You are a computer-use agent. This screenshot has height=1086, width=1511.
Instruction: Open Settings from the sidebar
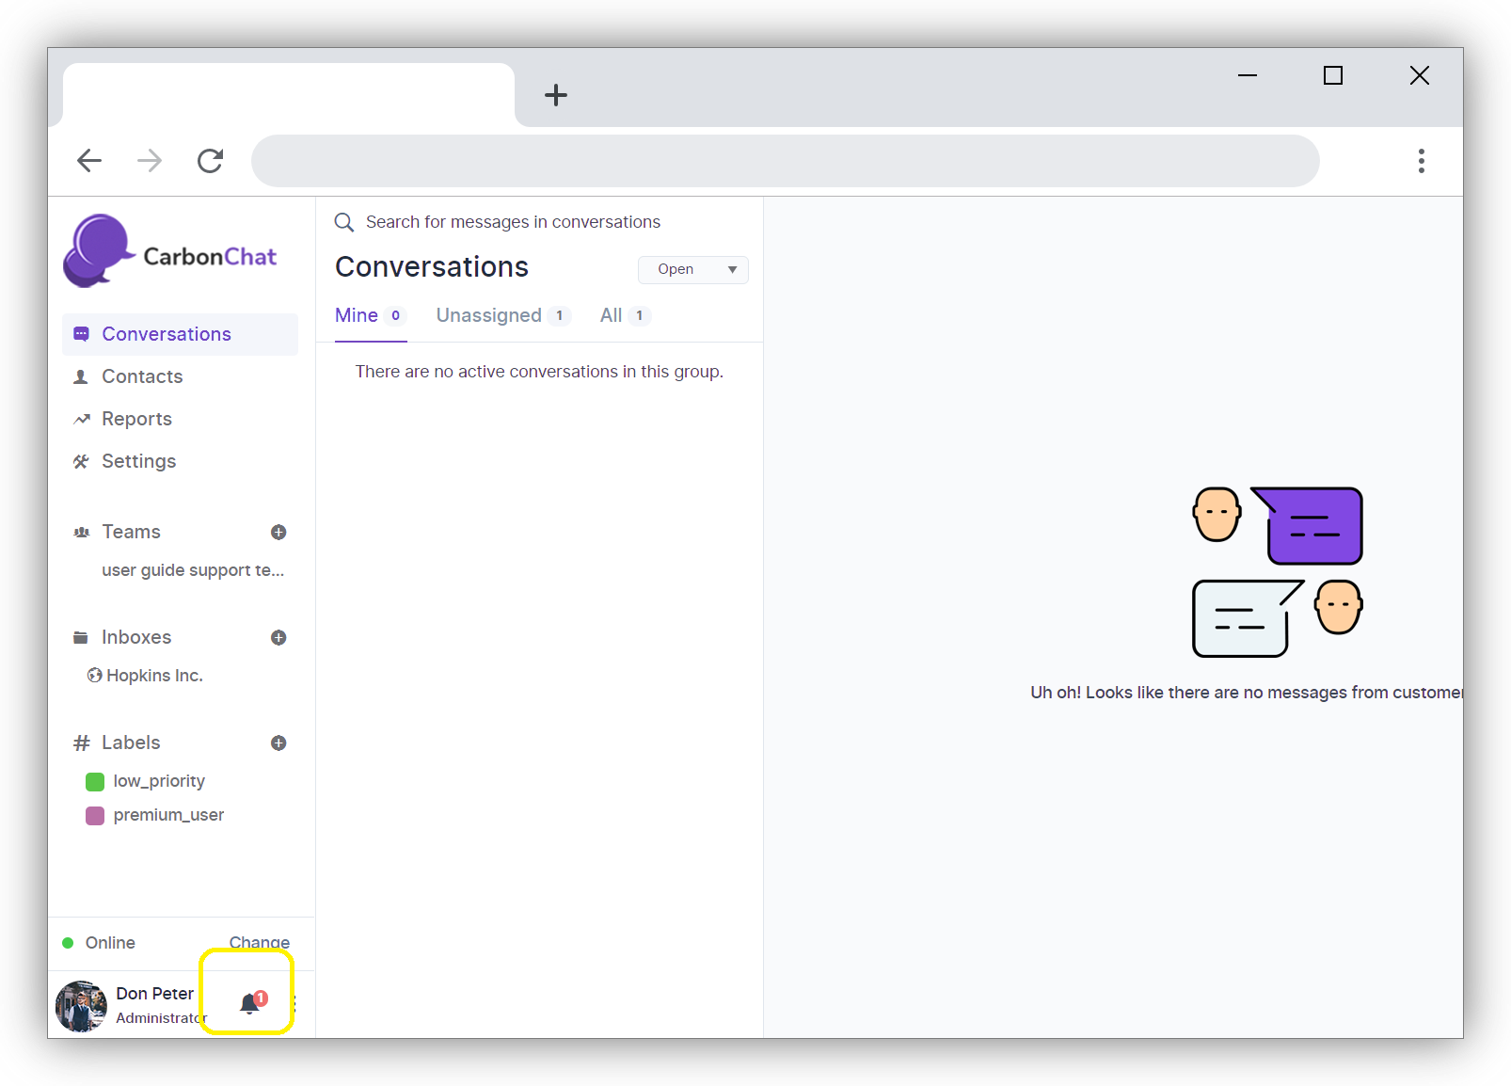(138, 462)
